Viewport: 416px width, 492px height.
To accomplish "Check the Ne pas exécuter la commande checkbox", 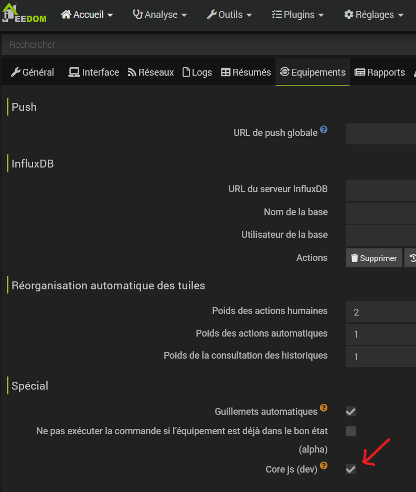I will [351, 431].
